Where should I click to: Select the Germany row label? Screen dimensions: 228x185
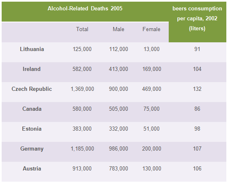pos(32,149)
